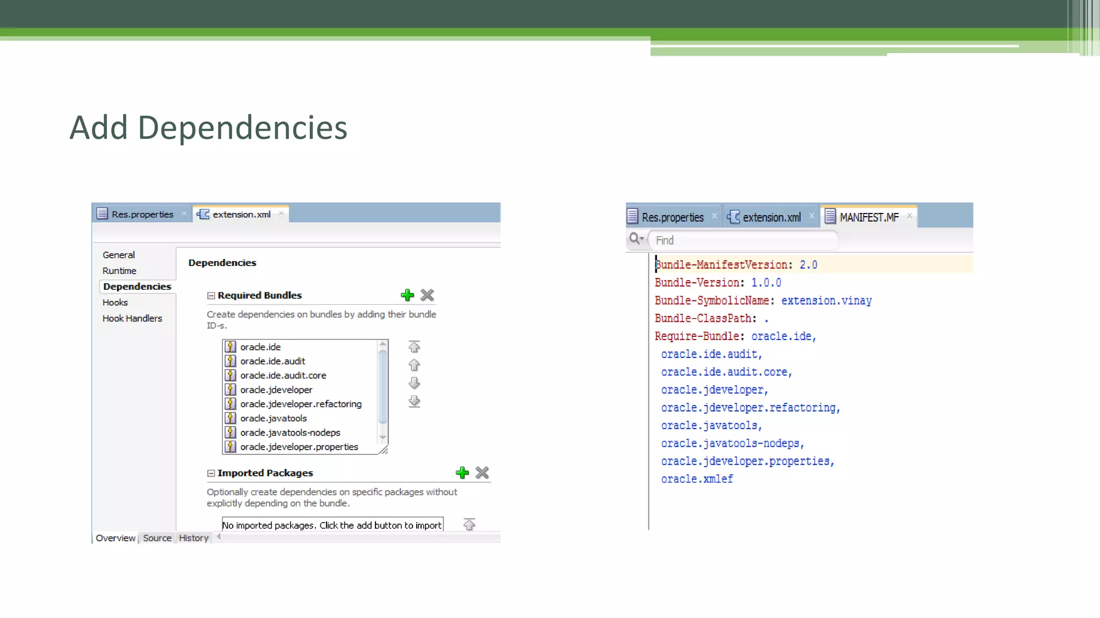Move selected bundle down one position
Screen dimensions: 1100x618
point(414,383)
